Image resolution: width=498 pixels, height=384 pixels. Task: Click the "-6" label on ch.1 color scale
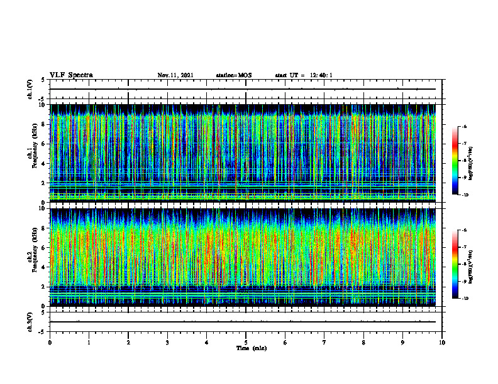[464, 126]
